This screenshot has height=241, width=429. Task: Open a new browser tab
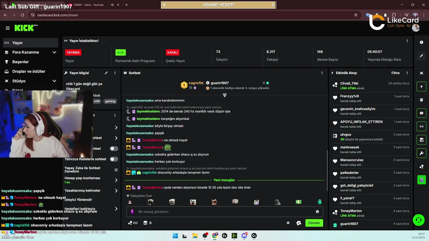point(126,5)
